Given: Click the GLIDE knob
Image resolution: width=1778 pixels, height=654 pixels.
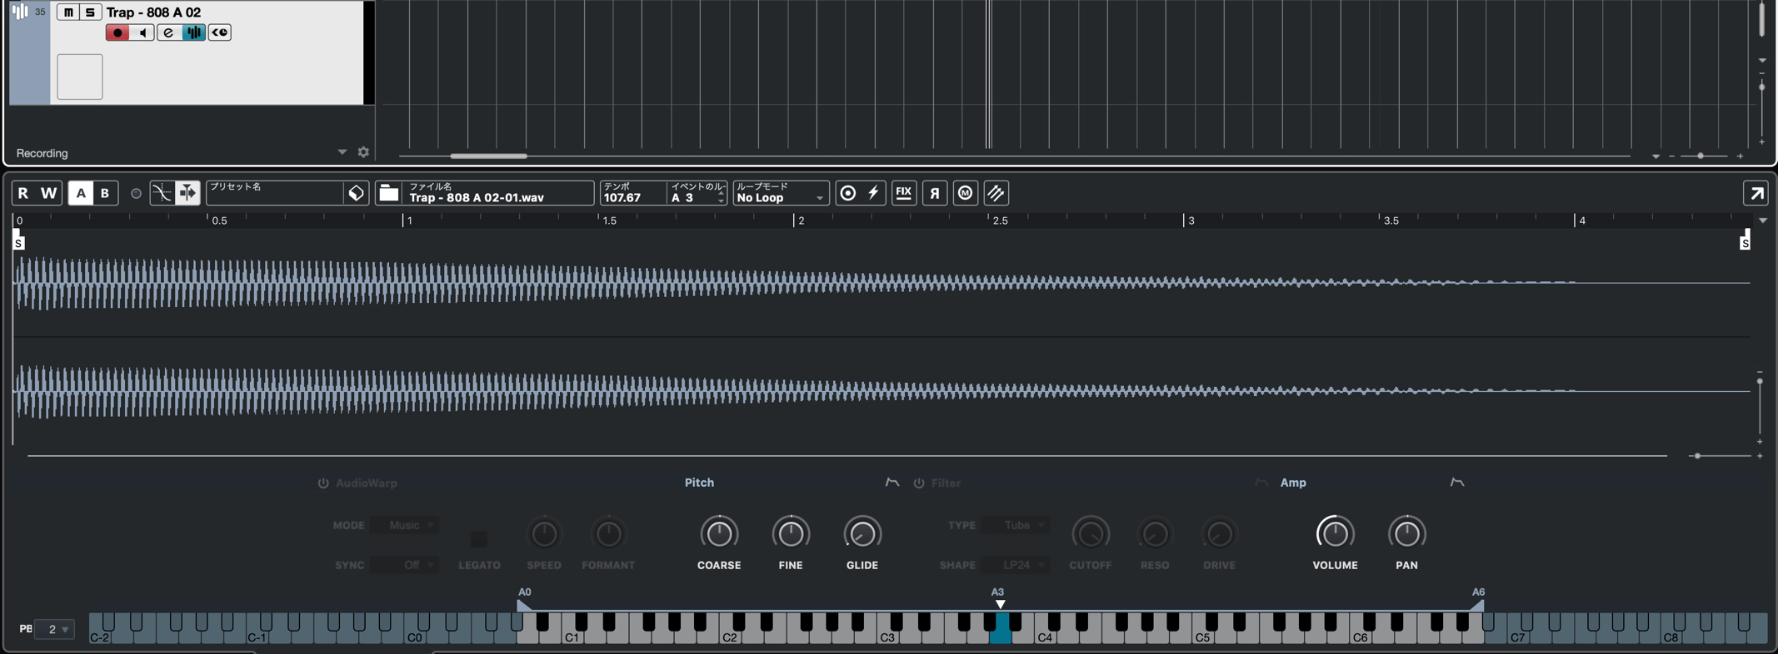Looking at the screenshot, I should [862, 533].
